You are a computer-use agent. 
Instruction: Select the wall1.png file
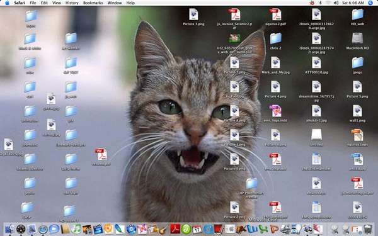click(x=357, y=111)
